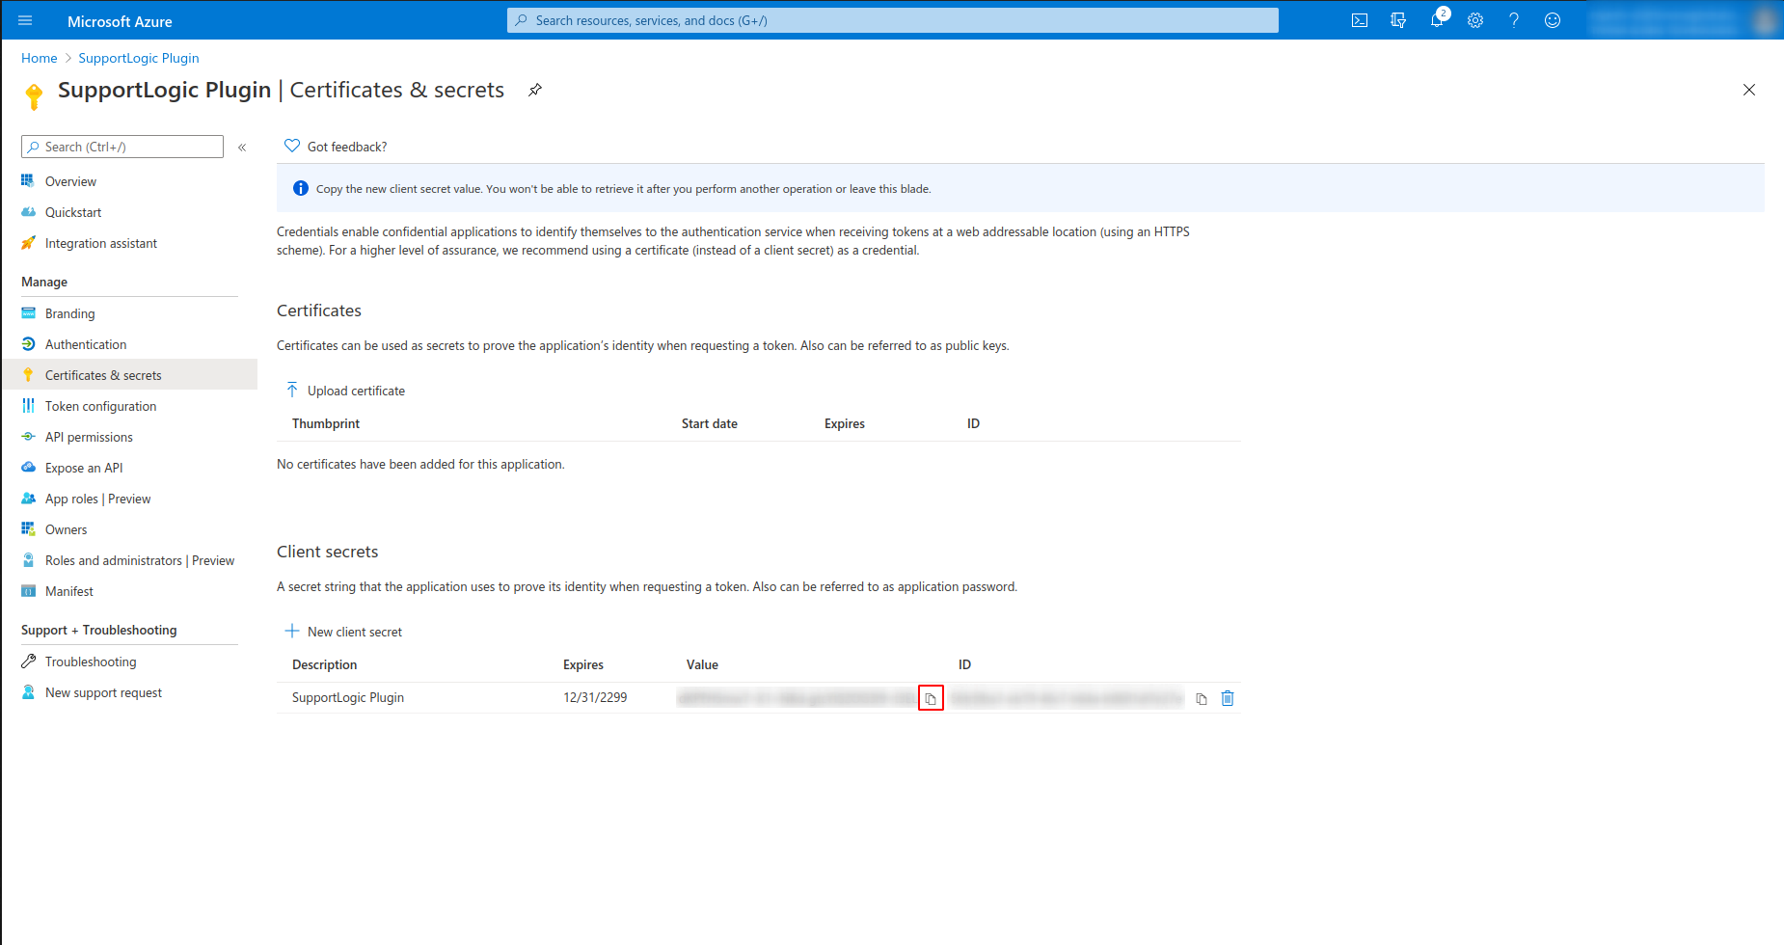The image size is (1784, 945).
Task: Click the Authentication icon in the sidebar
Action: tap(28, 344)
